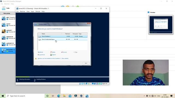Open the Devices menu of the VM window
Screen dimensions: 175x98
click(38, 11)
